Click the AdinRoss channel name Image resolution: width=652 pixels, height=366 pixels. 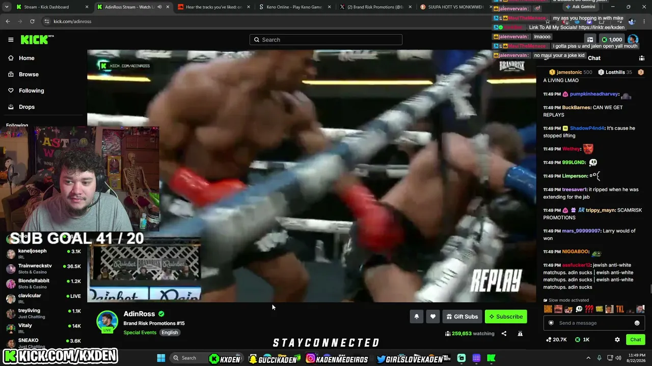[x=139, y=314]
